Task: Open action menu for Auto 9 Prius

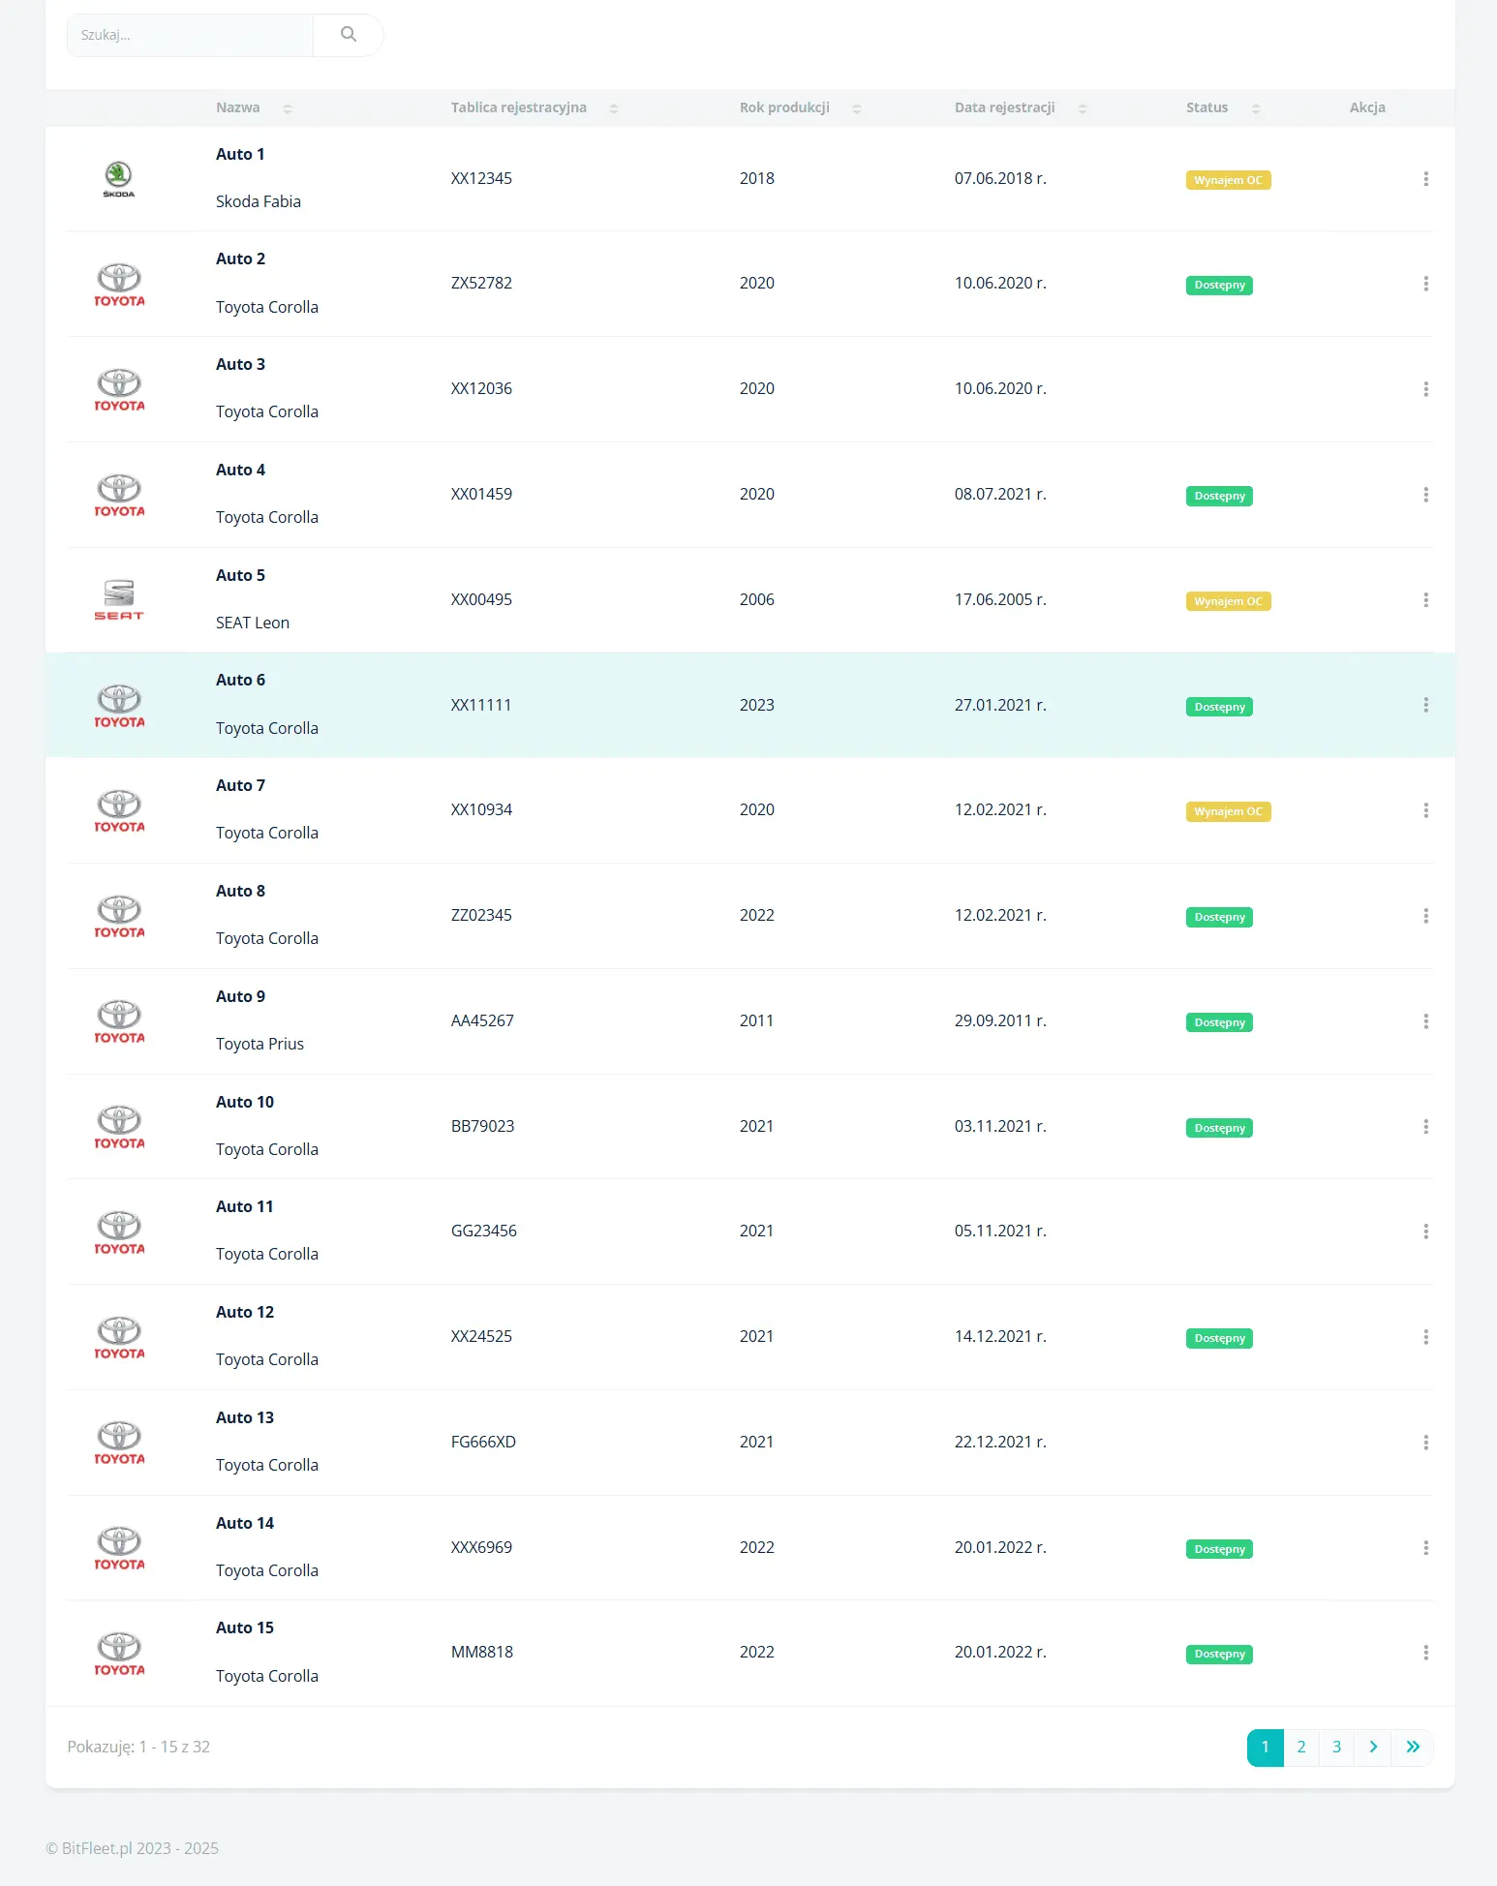Action: tap(1425, 1021)
